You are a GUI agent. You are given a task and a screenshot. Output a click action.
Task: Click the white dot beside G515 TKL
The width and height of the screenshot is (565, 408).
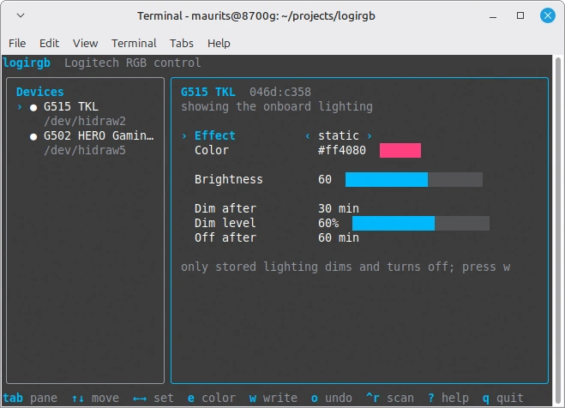coord(33,107)
